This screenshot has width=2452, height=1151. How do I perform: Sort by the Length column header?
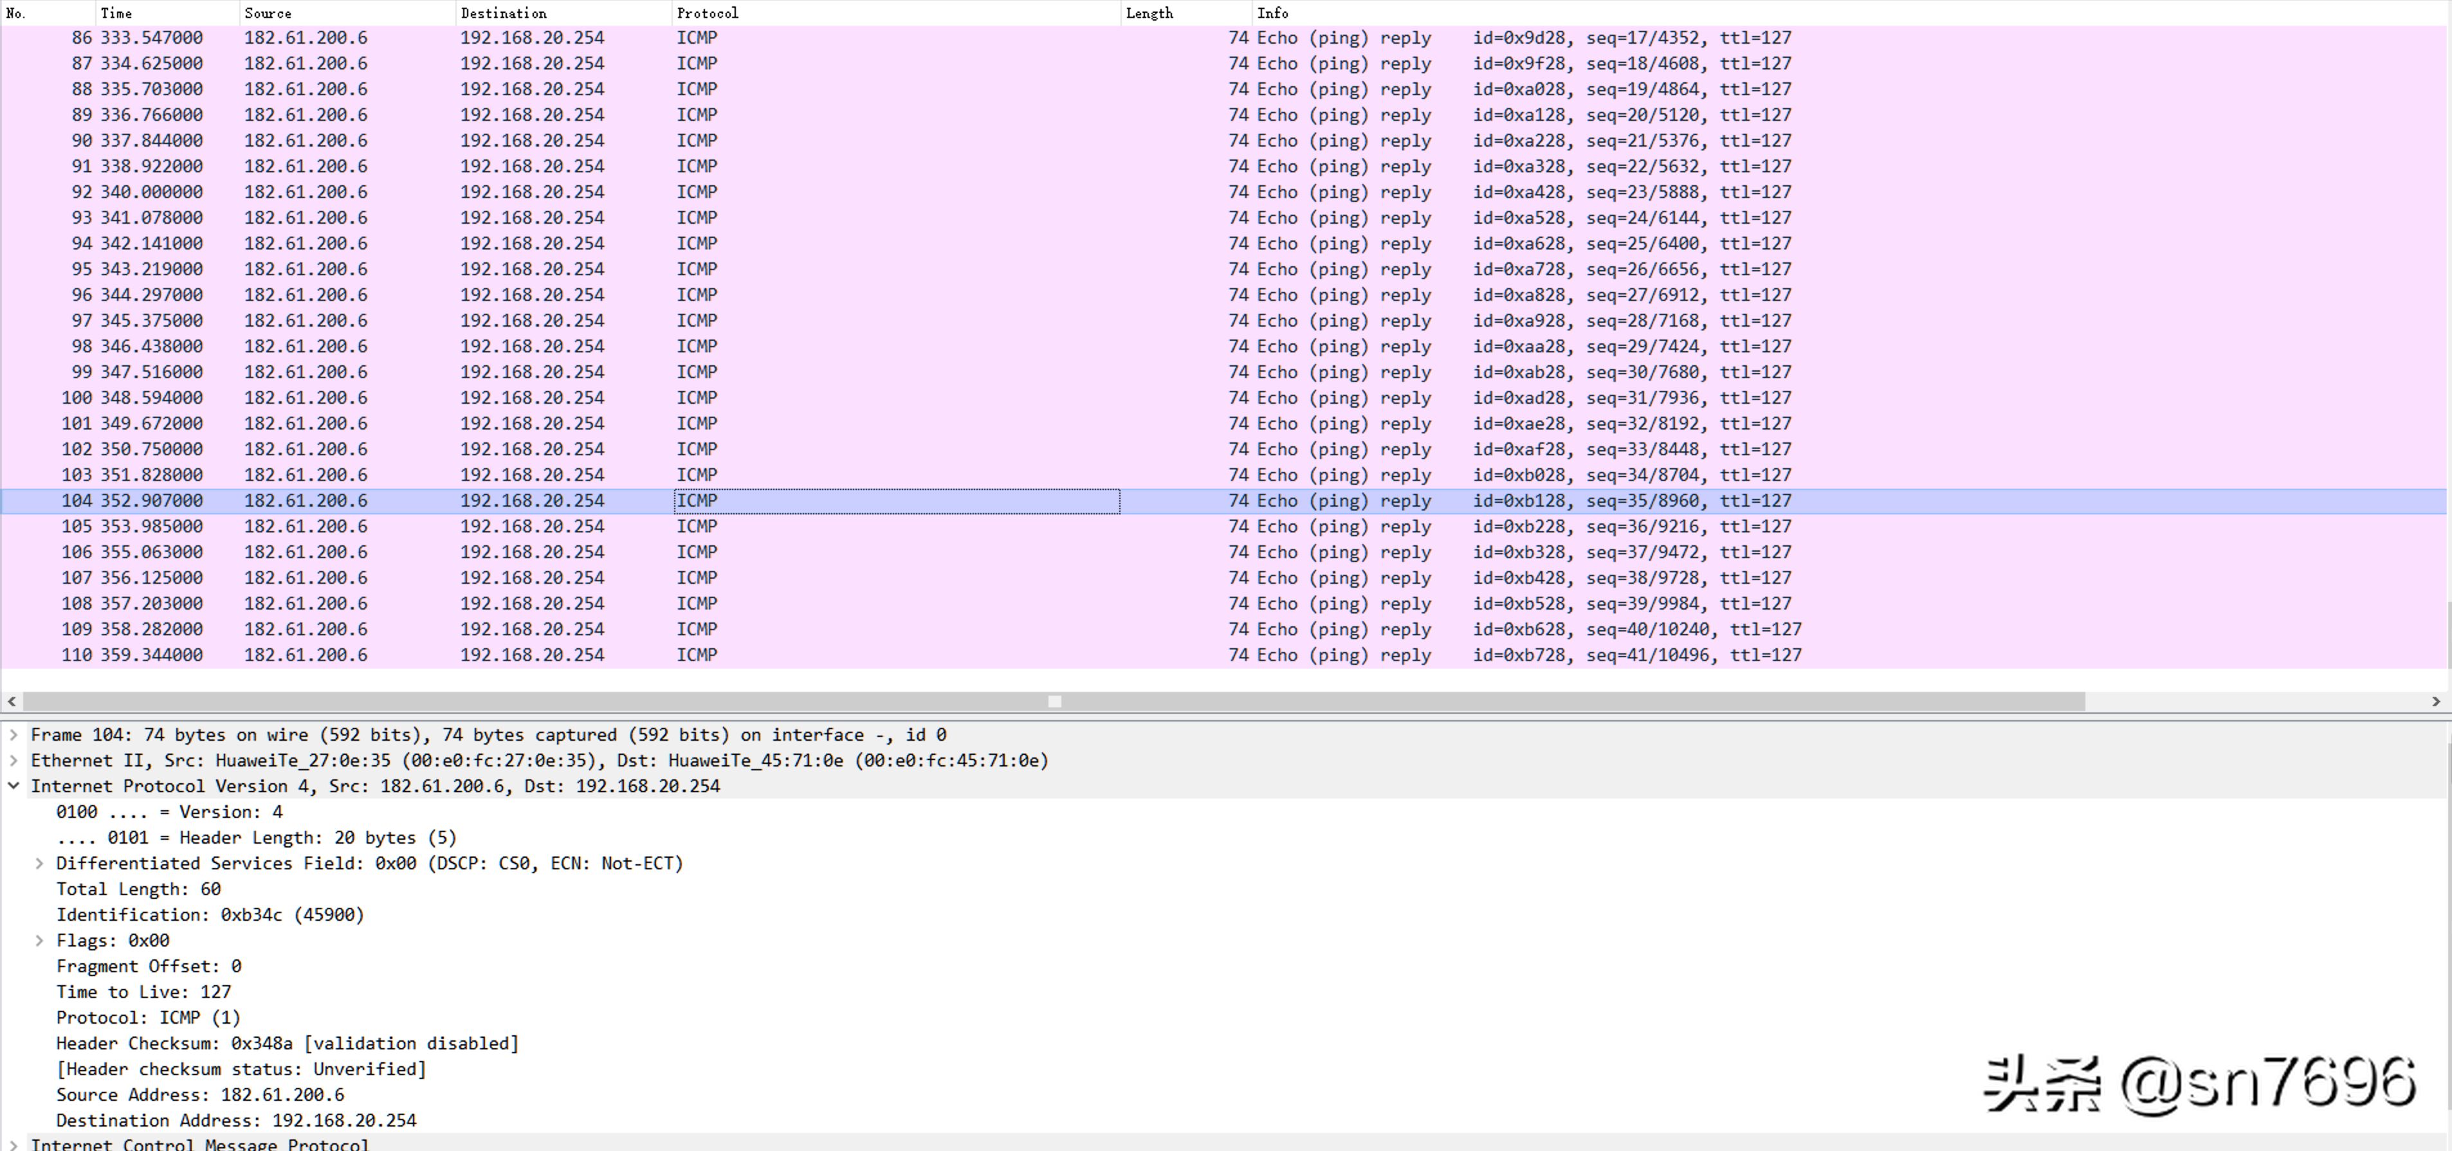click(1186, 12)
